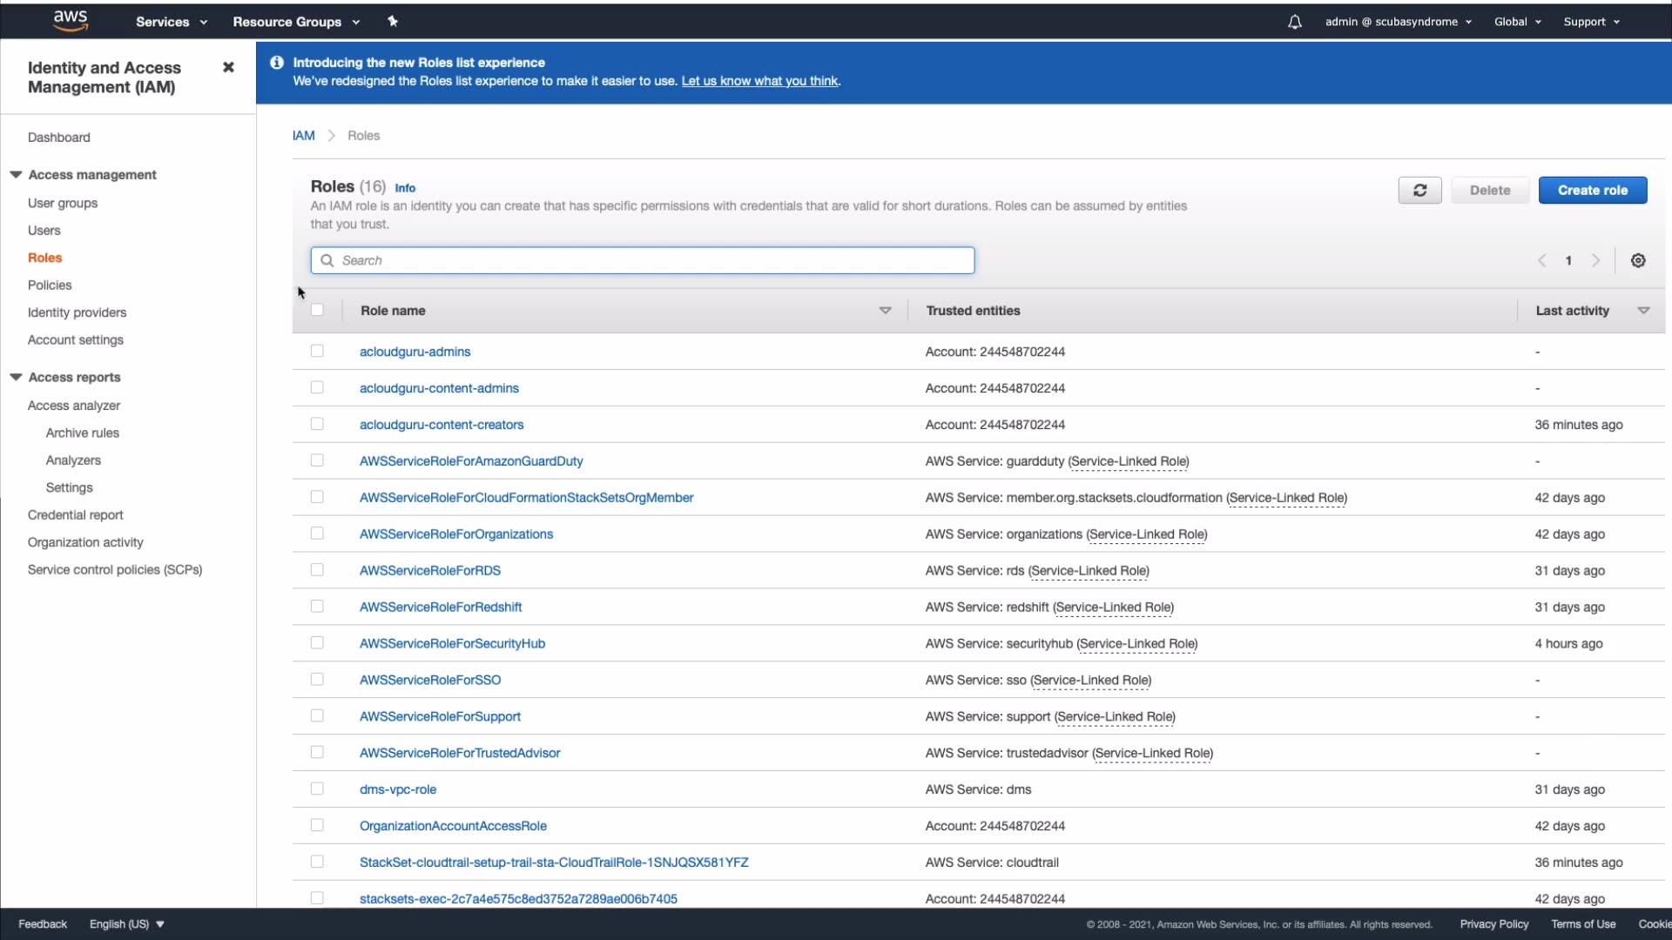Check the acloudguru-admins role checkbox

[x=317, y=352]
